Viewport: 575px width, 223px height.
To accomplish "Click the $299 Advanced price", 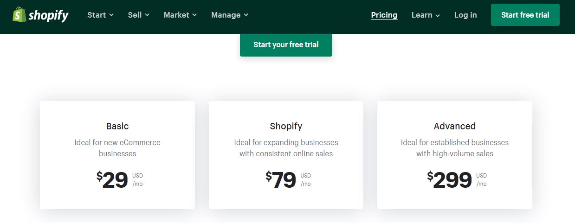I will click(450, 180).
